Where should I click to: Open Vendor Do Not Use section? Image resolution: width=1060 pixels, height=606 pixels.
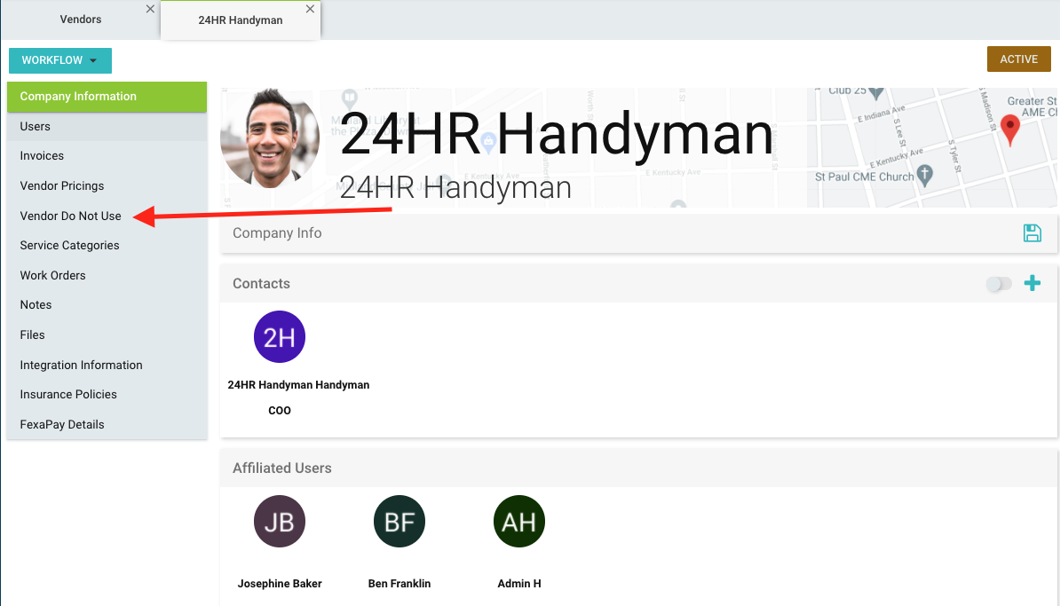pos(71,216)
